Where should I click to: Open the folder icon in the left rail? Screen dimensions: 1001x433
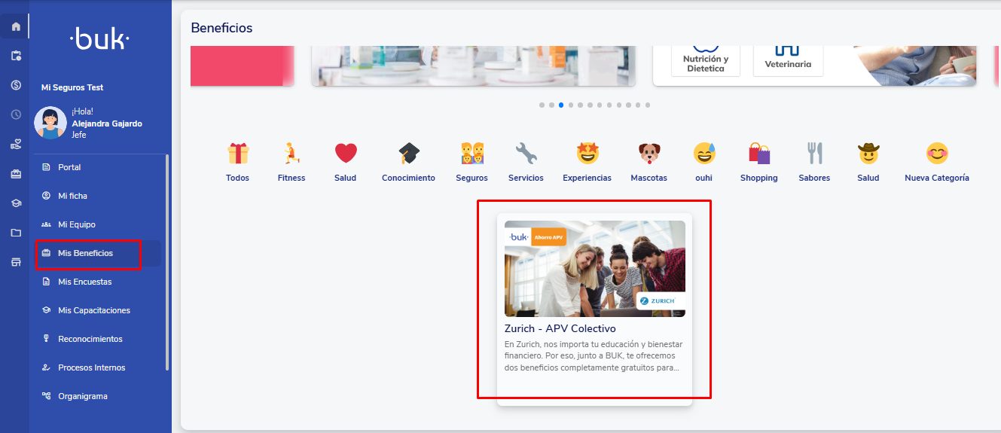(16, 233)
